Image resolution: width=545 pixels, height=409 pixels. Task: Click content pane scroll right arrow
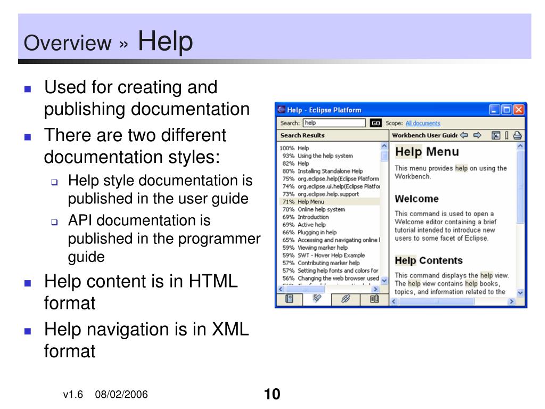(511, 301)
